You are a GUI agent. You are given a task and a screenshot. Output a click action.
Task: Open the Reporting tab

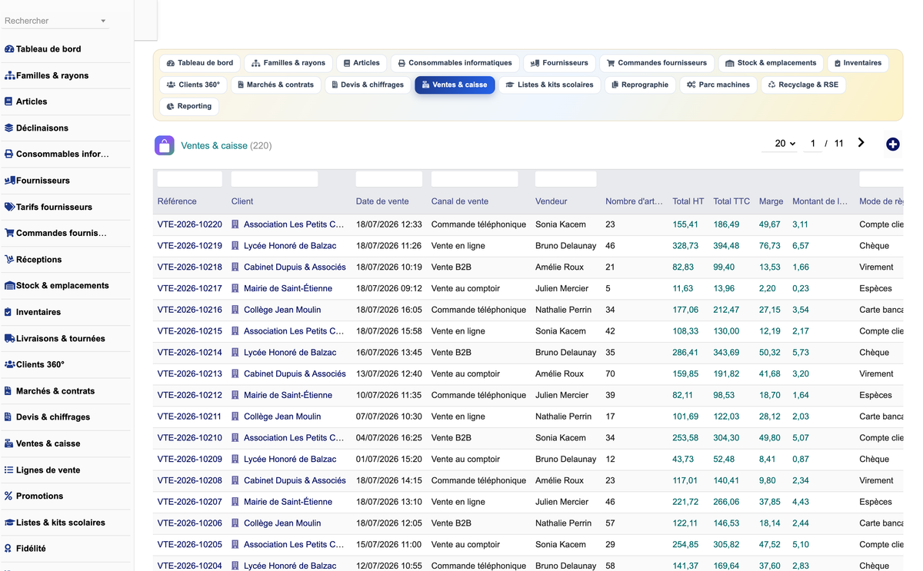click(189, 106)
